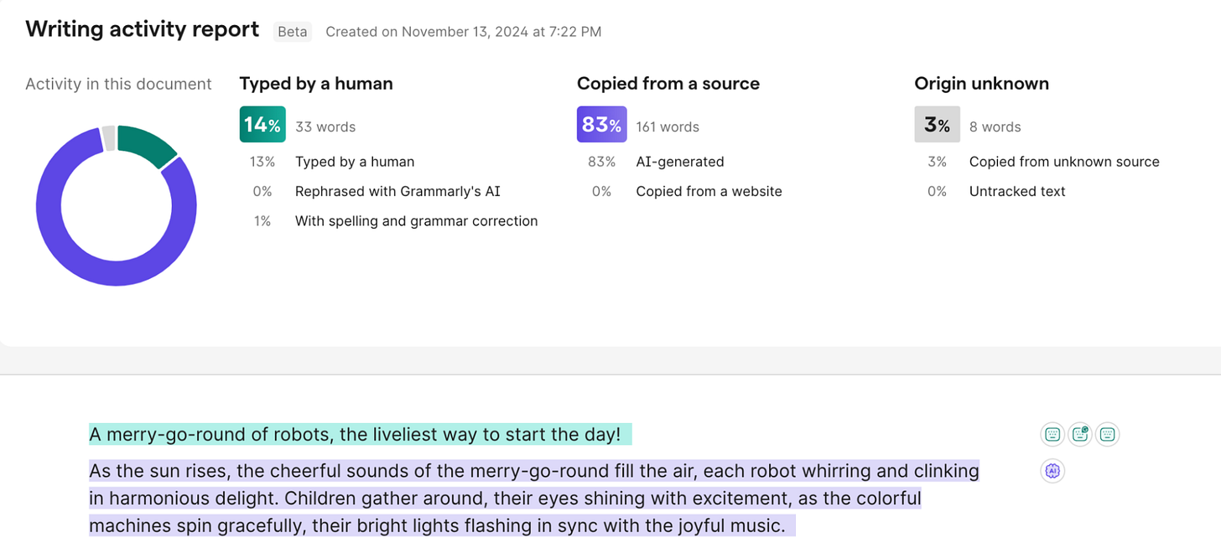Select 'Copied from unknown source' entry
1221x548 pixels.
click(x=1064, y=161)
